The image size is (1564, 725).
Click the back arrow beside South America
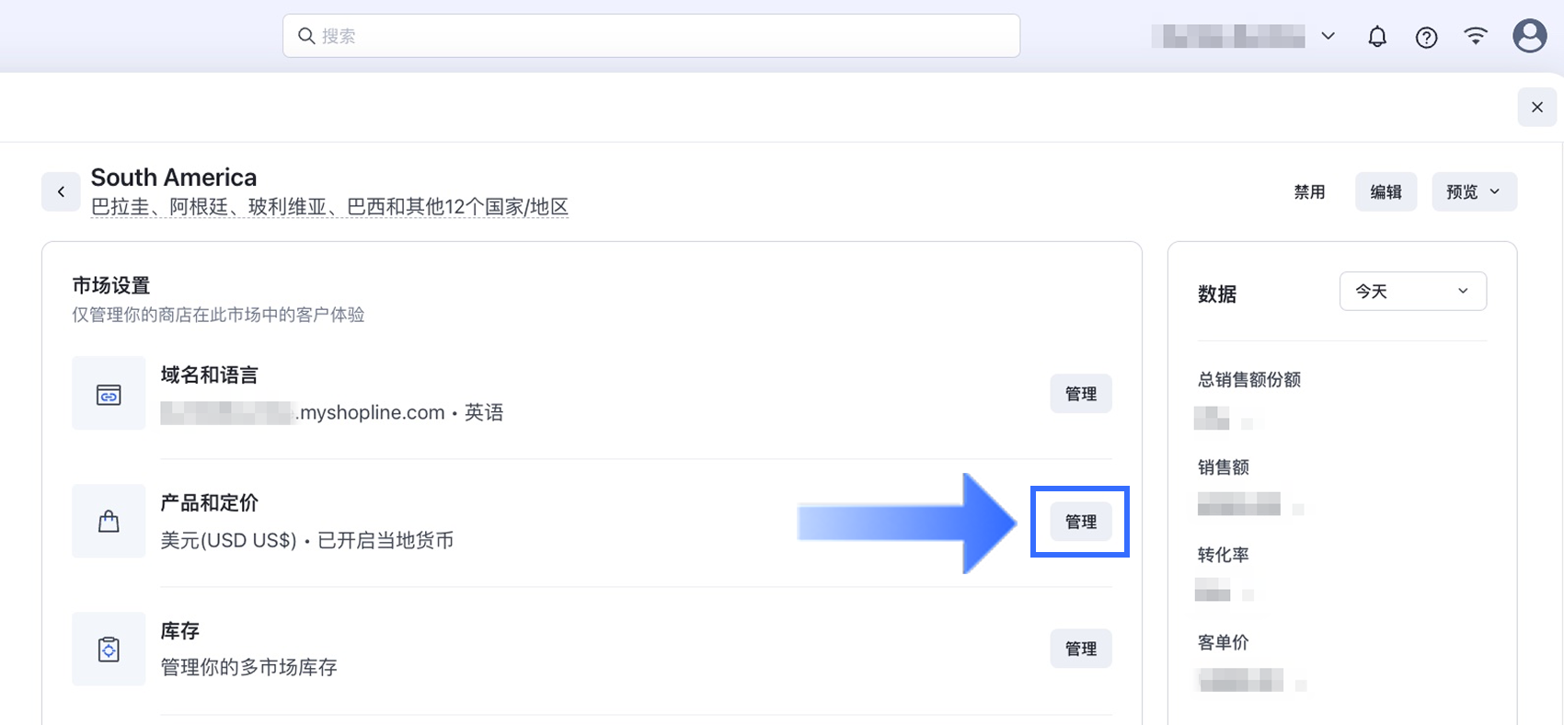(61, 191)
